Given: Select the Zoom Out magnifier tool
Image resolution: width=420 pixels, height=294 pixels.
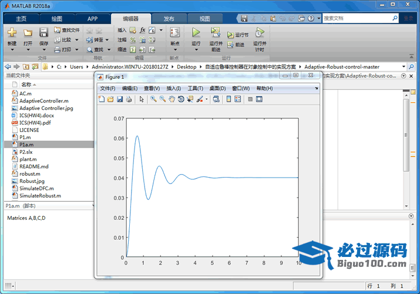Looking at the screenshot, I should (x=162, y=99).
